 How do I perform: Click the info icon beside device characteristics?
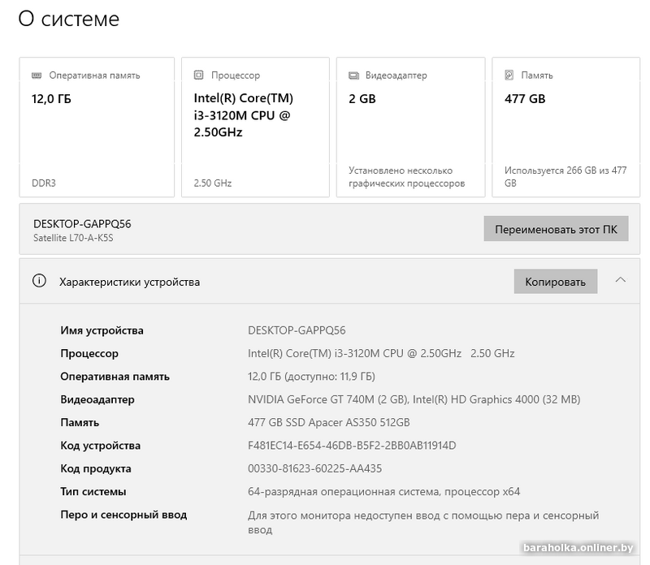[x=38, y=282]
